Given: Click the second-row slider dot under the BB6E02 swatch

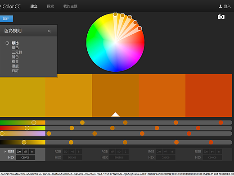Looking at the screenshot, I should 112,128.
